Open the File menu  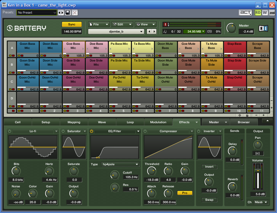(x=99, y=24)
